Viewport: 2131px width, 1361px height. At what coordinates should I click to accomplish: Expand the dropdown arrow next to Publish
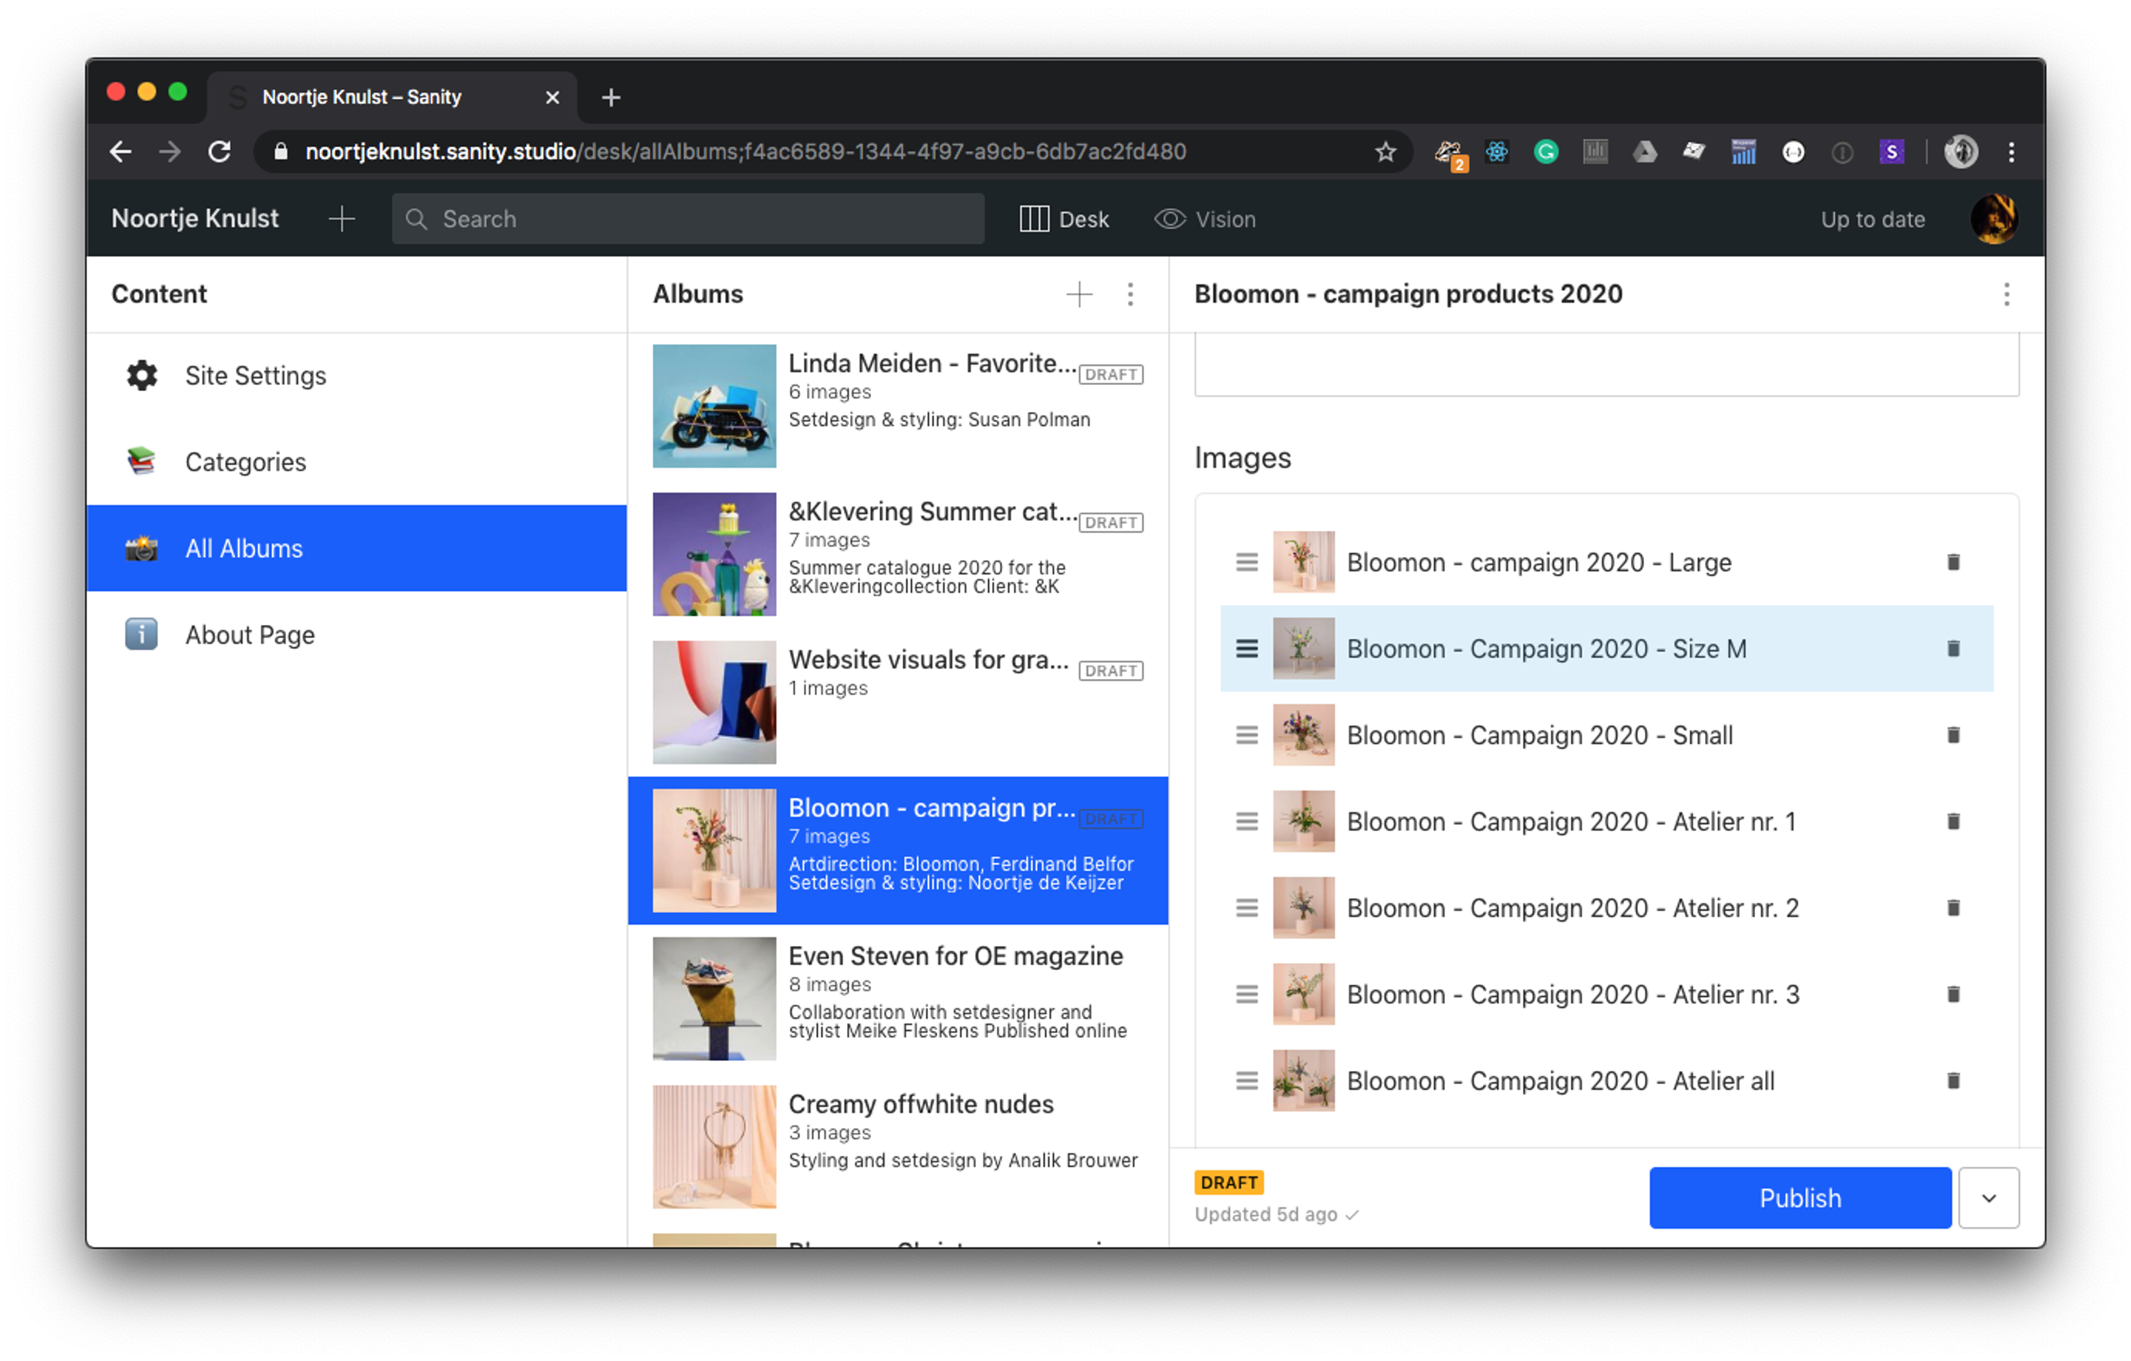click(x=1988, y=1199)
